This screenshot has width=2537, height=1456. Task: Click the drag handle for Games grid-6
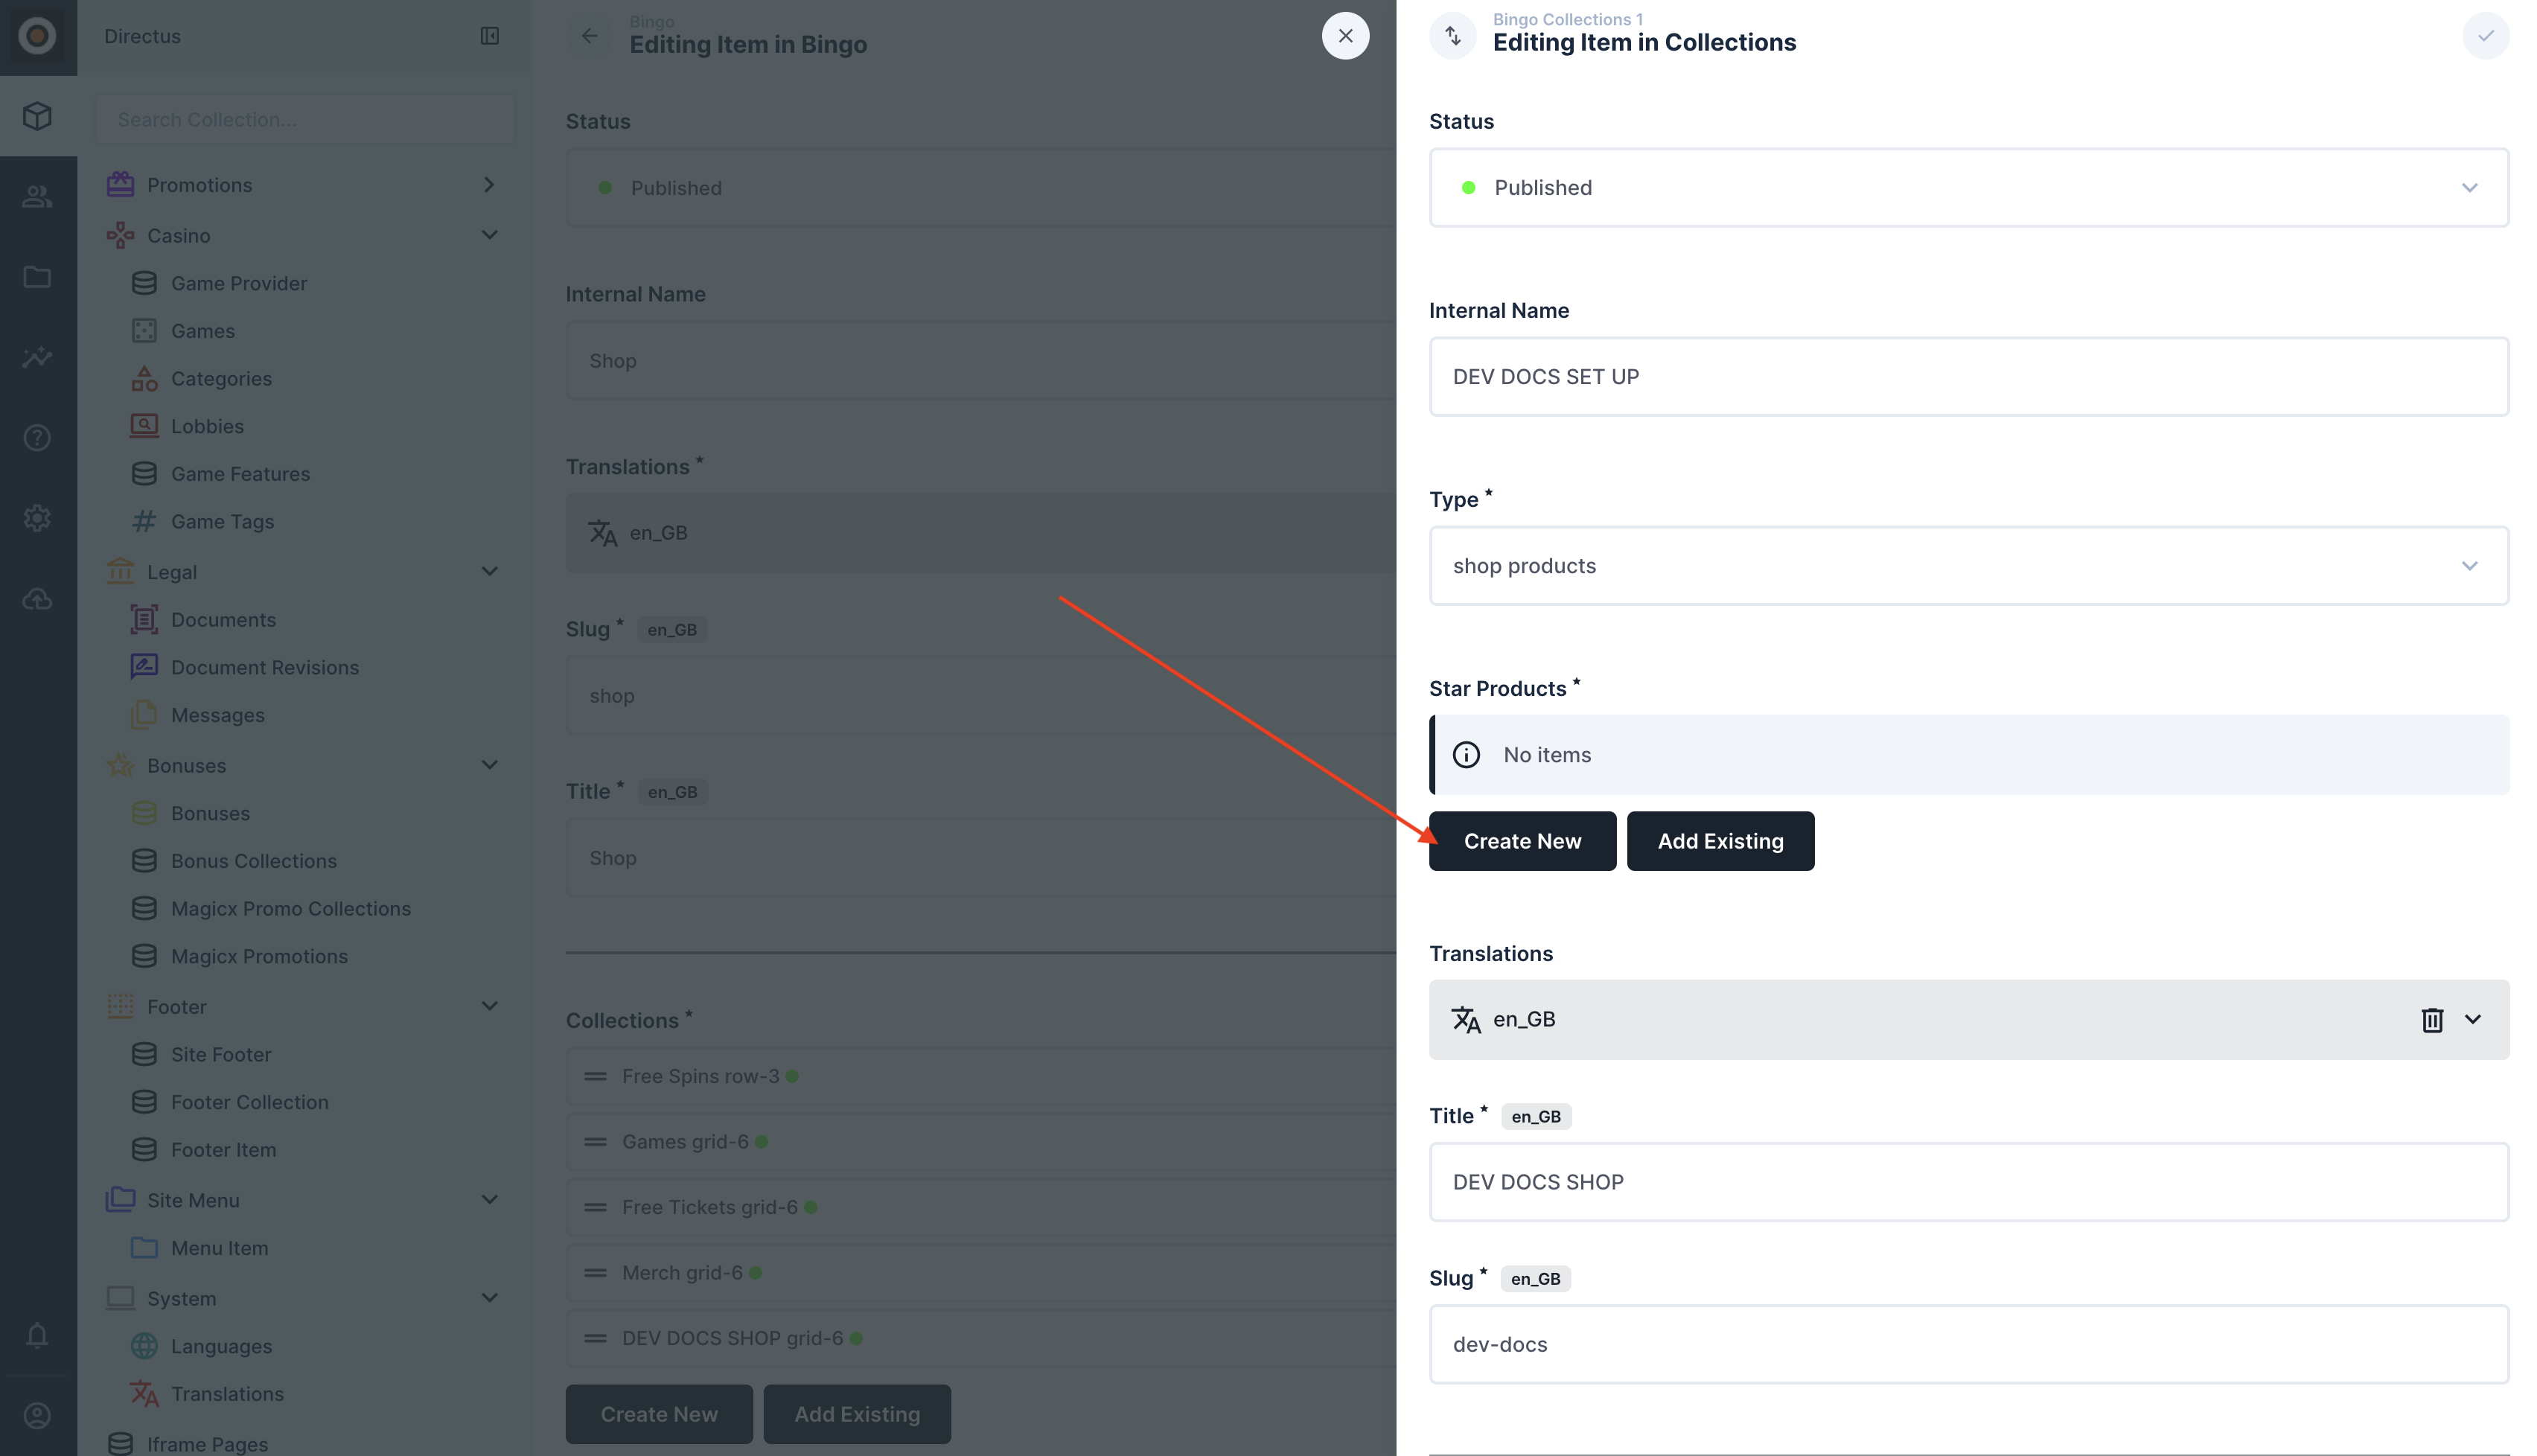596,1142
